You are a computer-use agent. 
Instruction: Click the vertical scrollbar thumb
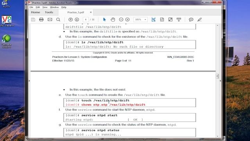coord(217,76)
